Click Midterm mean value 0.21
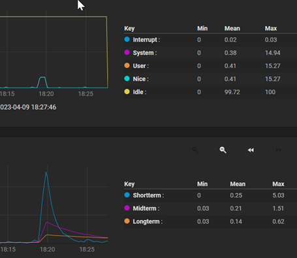The image size is (297, 258). (236, 208)
